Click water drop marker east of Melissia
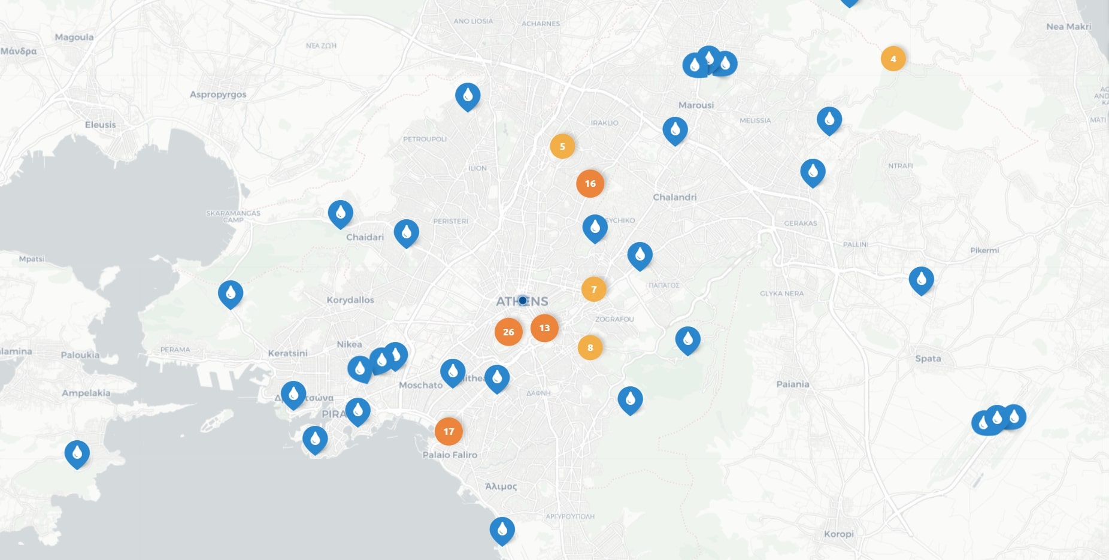 click(x=829, y=120)
